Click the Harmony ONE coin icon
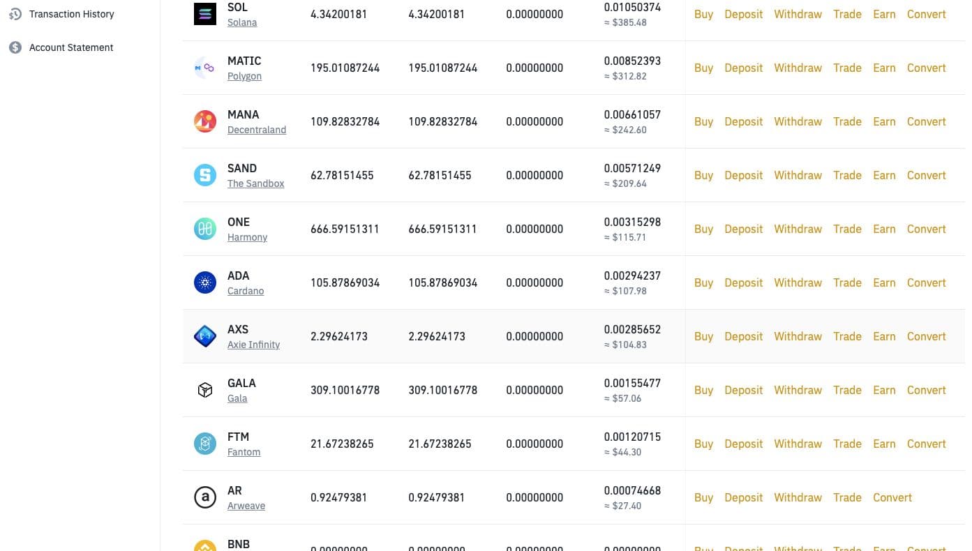Viewport: 972px width, 551px height. pyautogui.click(x=205, y=229)
